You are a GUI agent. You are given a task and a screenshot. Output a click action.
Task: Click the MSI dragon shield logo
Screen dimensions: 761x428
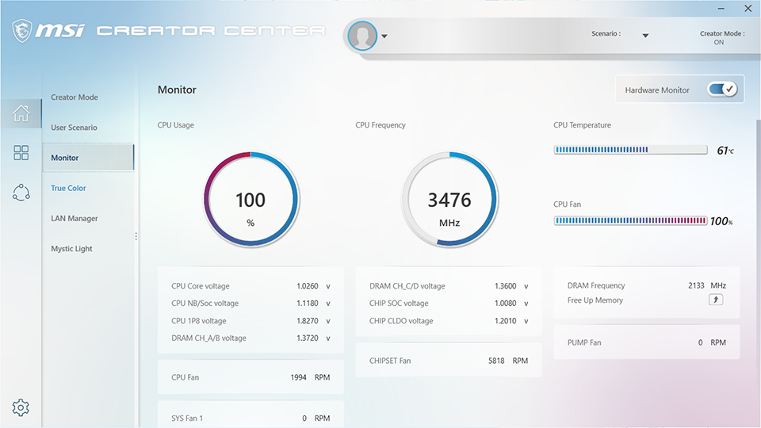point(22,31)
